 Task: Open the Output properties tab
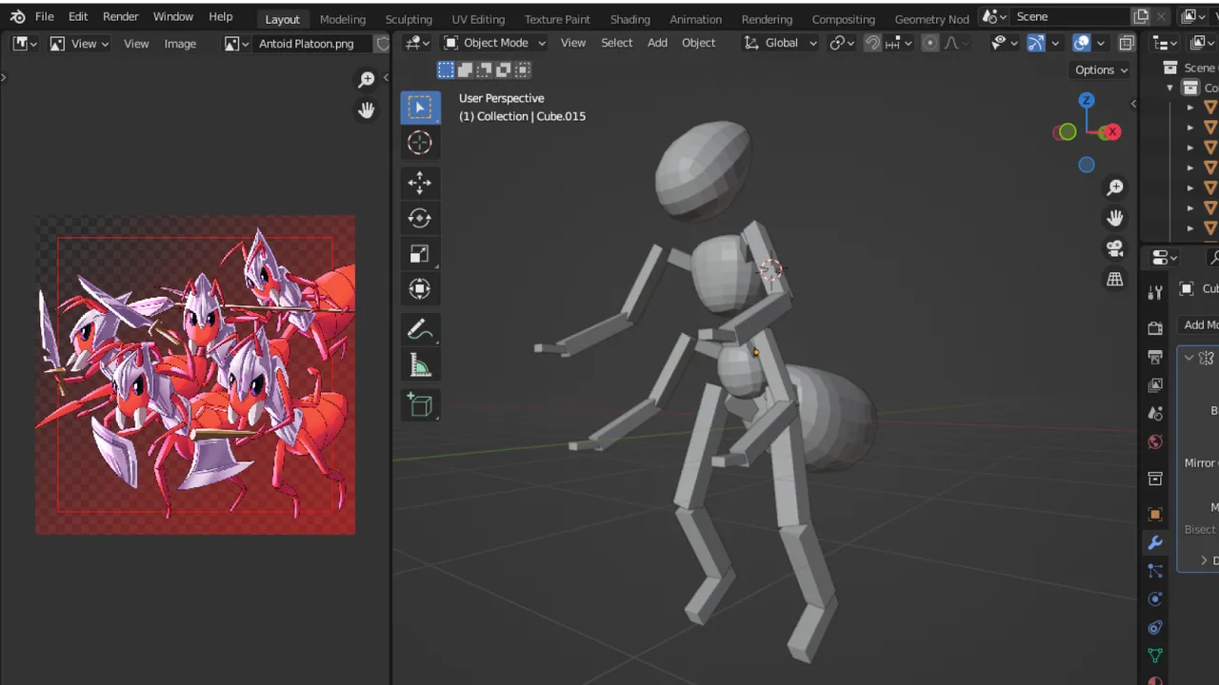(x=1155, y=357)
